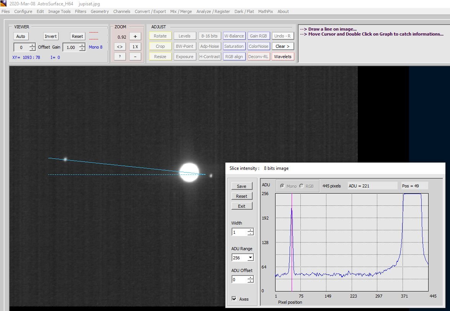
Task: Open the Wavelets adjustment tool
Action: [283, 57]
